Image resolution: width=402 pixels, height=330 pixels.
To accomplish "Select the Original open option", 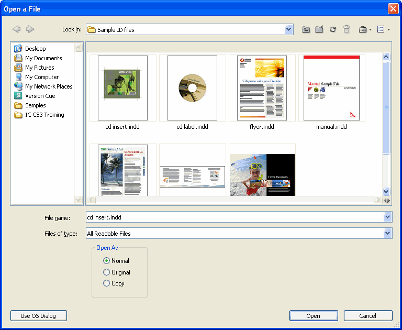I will (106, 272).
